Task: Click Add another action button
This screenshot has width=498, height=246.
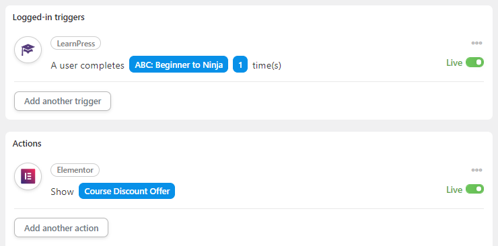Action: pyautogui.click(x=61, y=228)
